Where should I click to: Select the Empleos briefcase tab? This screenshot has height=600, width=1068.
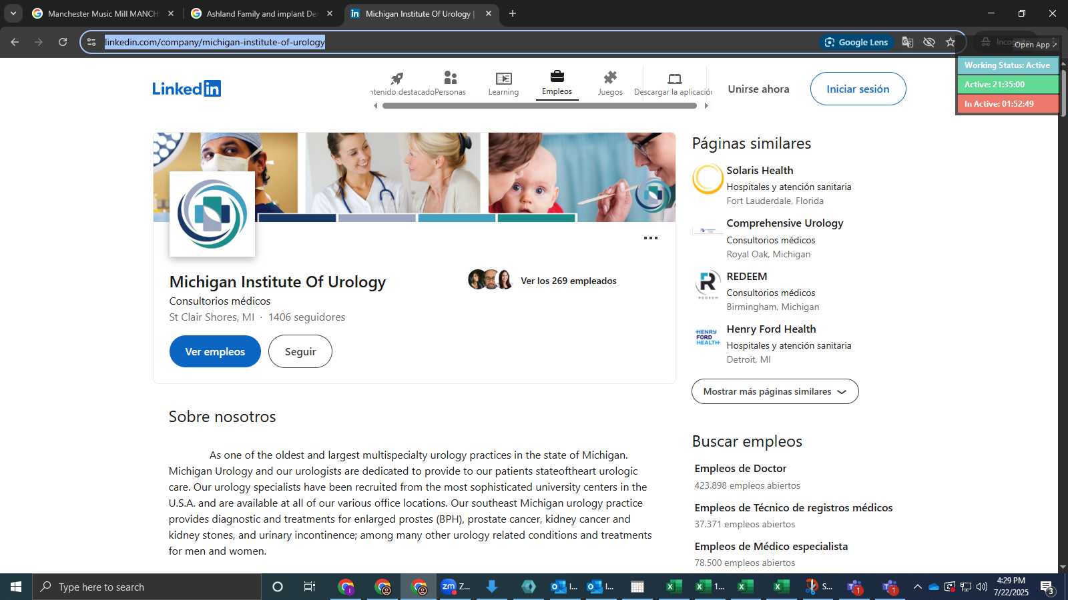557,83
